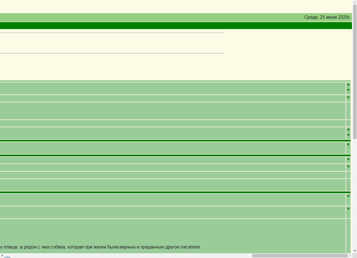Click the horizontal scrollbar right arrow
The width and height of the screenshot is (357, 258).
click(350, 255)
